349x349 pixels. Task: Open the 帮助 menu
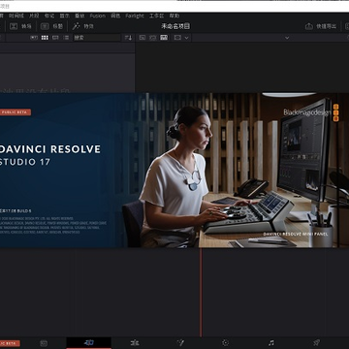[174, 16]
